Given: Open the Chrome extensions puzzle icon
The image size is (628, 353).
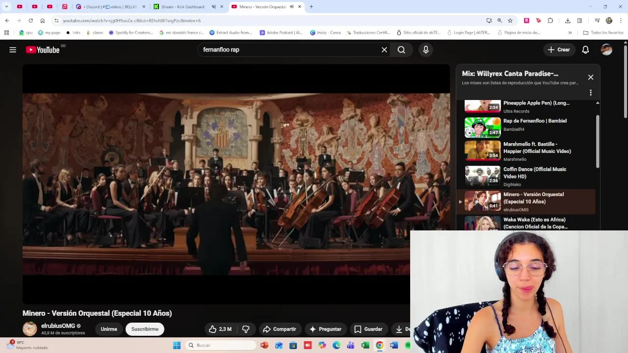Looking at the screenshot, I should (x=550, y=21).
